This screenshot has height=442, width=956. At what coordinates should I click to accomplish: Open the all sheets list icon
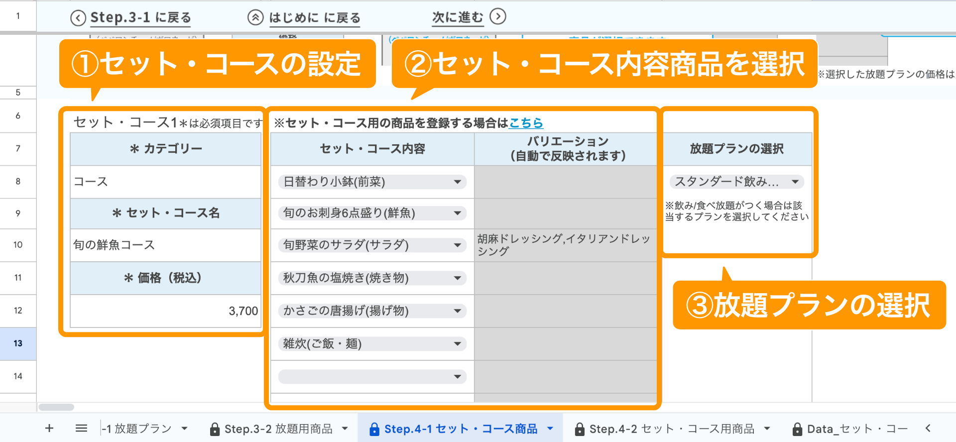[81, 429]
